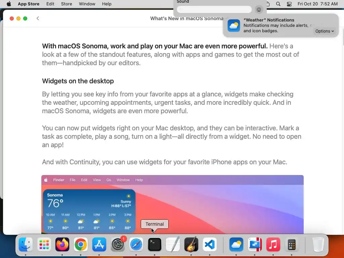Open Launchpad in the dock

[44, 245]
